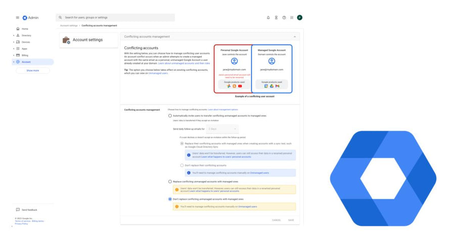Select Don't replace conflicting unmanaged accounts option

click(170, 199)
